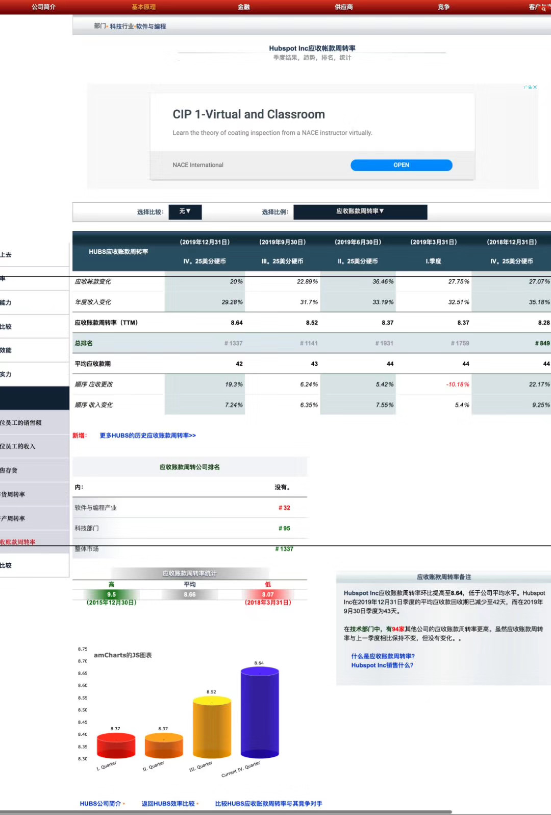Image resolution: width=551 pixels, height=815 pixels.
Task: Open the 选择比较 dropdown showing 无
Action: [185, 211]
